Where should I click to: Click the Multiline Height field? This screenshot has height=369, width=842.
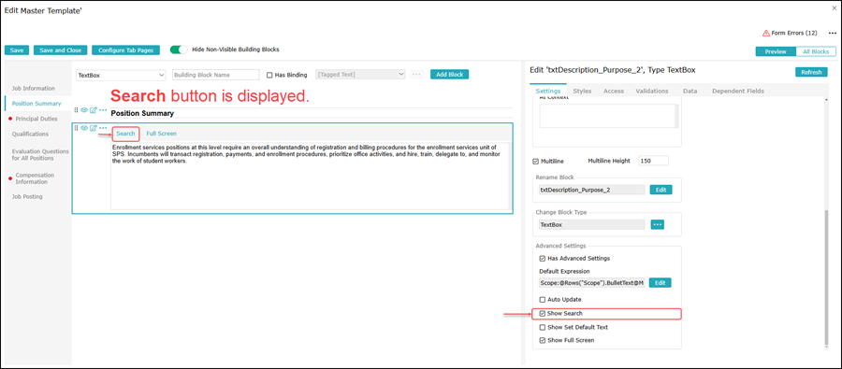click(653, 161)
